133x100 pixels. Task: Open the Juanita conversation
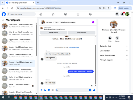18,71
